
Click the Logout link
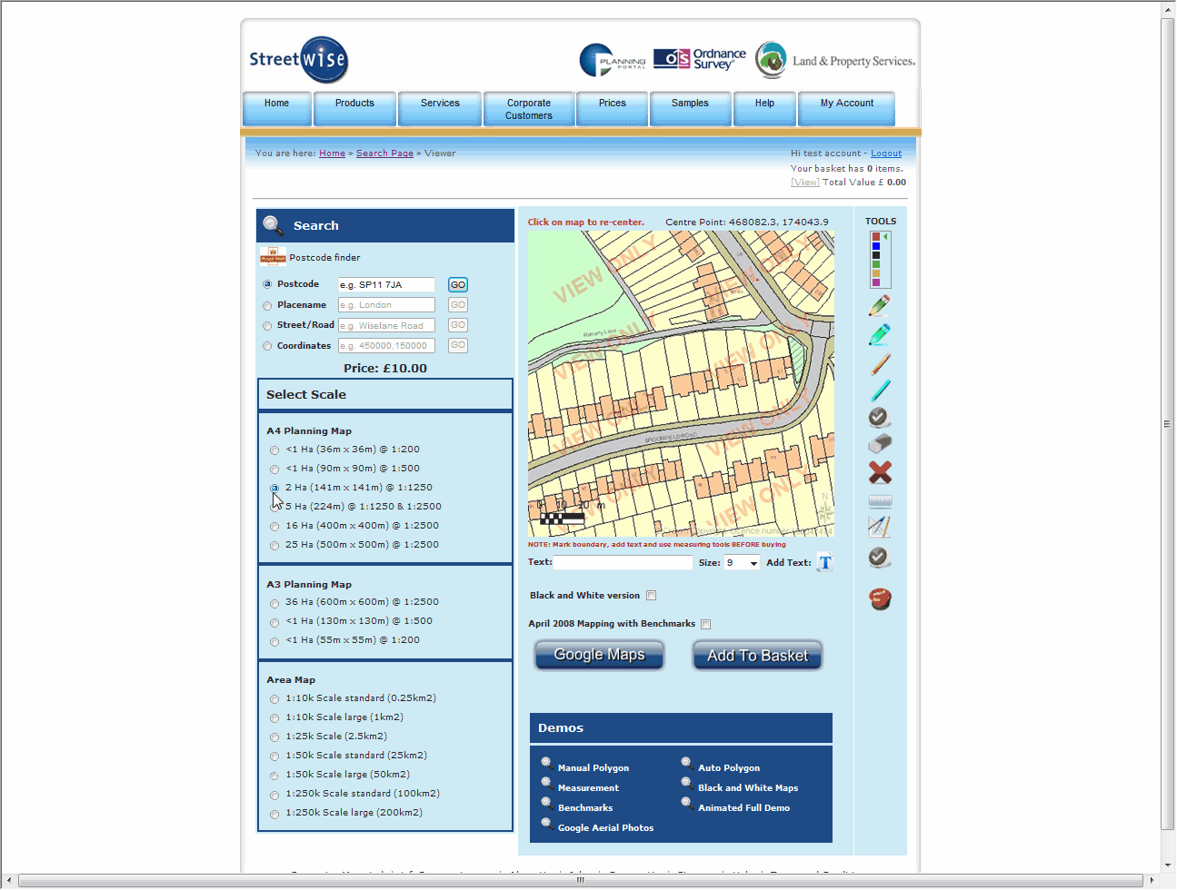(885, 153)
